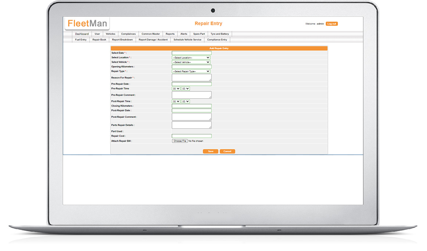The image size is (427, 251).
Task: Switch to the Fuel Entry tab
Action: click(x=81, y=40)
